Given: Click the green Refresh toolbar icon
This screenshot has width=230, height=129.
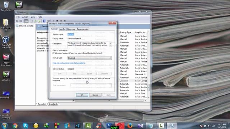Looking at the screenshot, I should [x=35, y=21].
